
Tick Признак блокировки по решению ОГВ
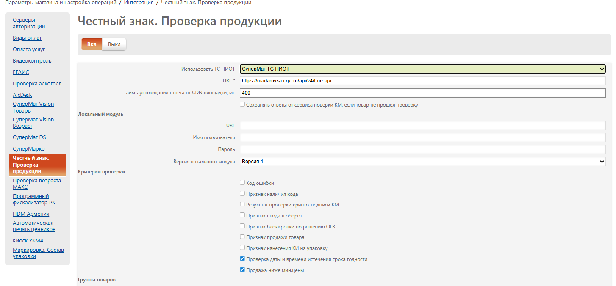242,226
